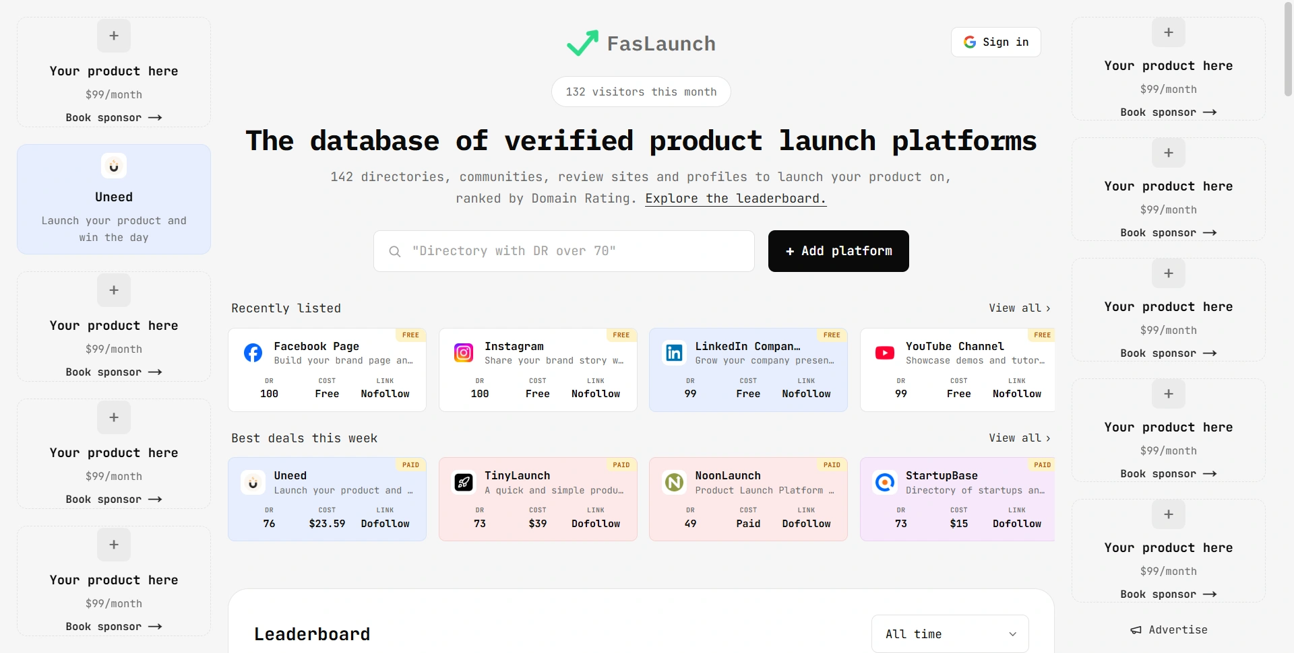1294x653 pixels.
Task: Click the FREE badge on Facebook Page card
Action: pyautogui.click(x=410, y=335)
